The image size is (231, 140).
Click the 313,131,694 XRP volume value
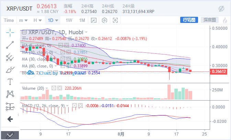pos(138,11)
